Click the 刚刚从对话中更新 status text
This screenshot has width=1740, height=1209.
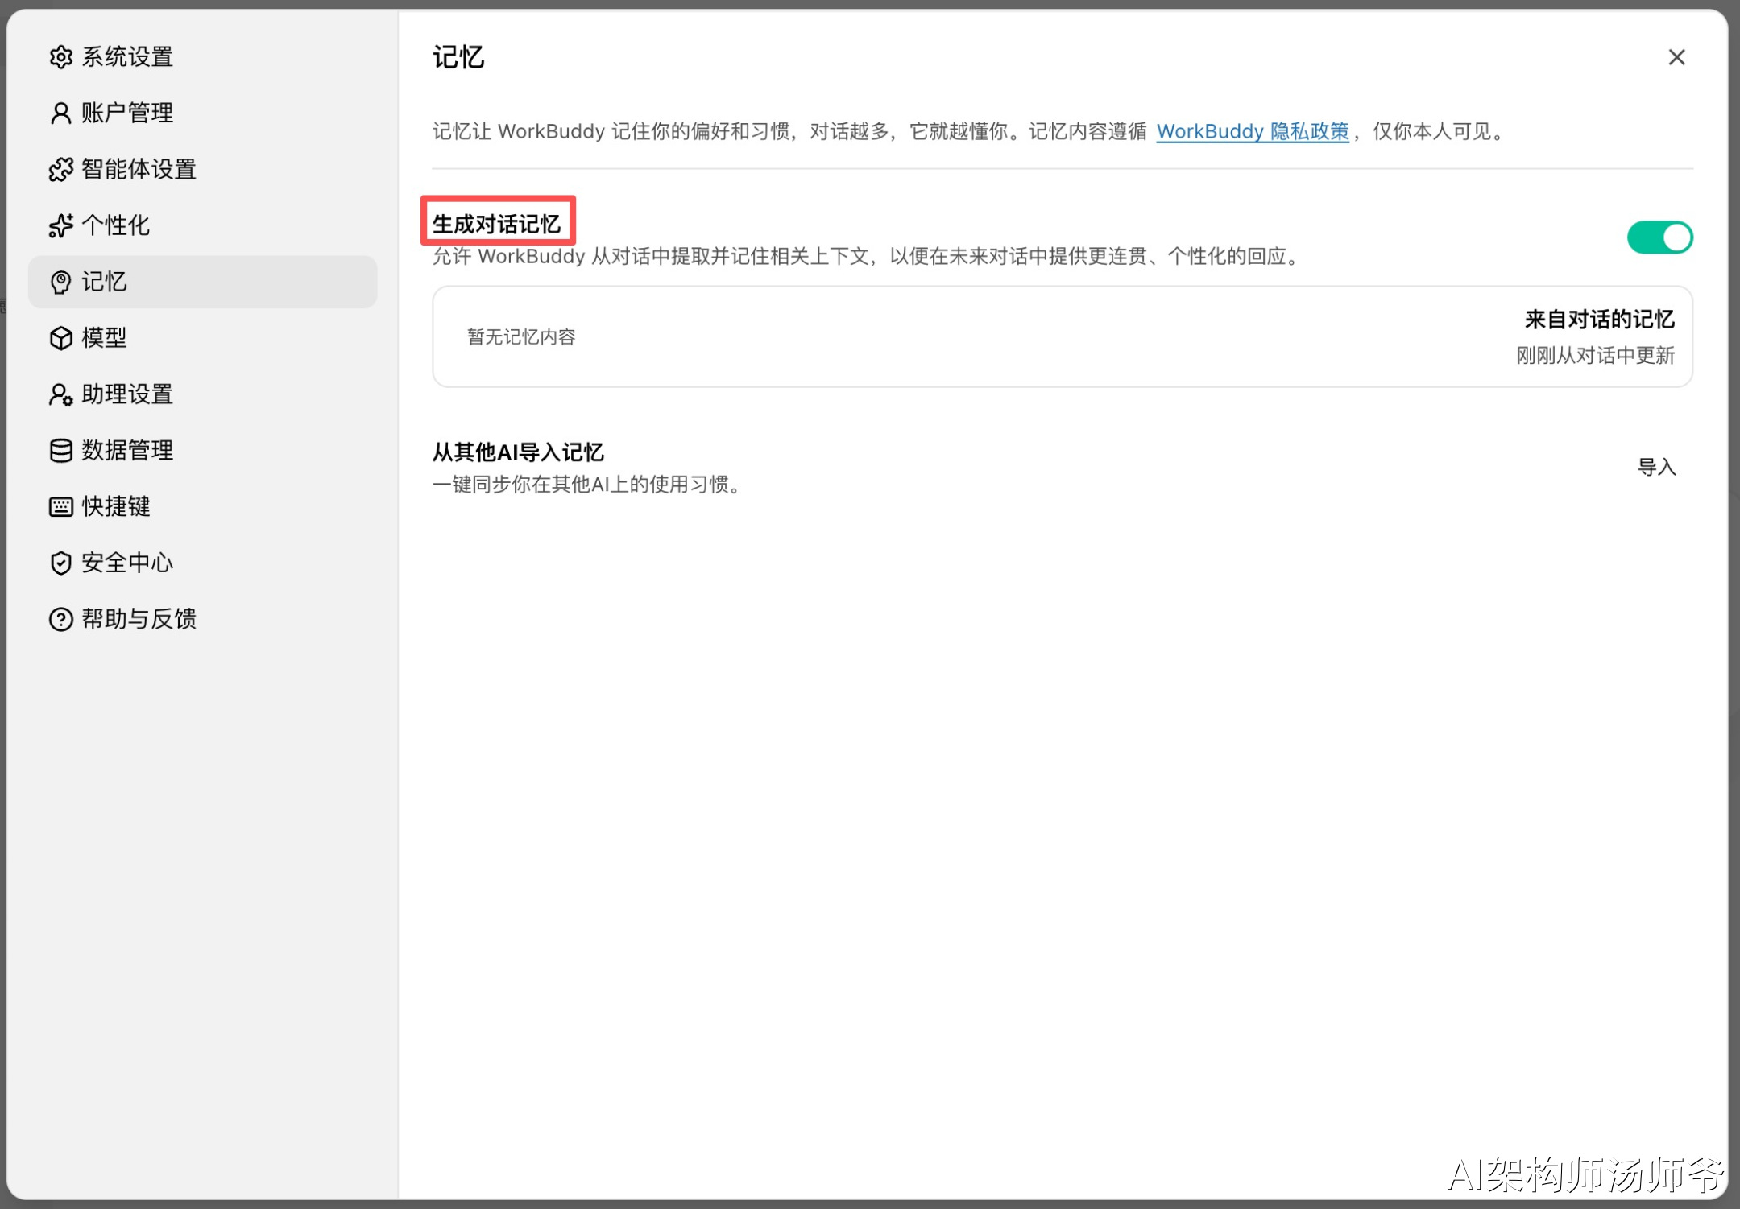click(1595, 356)
